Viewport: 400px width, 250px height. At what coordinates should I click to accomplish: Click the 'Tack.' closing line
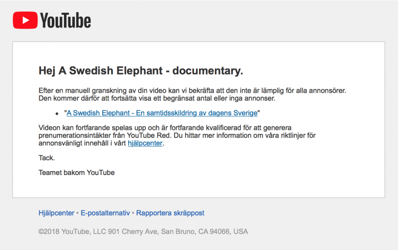(47, 158)
